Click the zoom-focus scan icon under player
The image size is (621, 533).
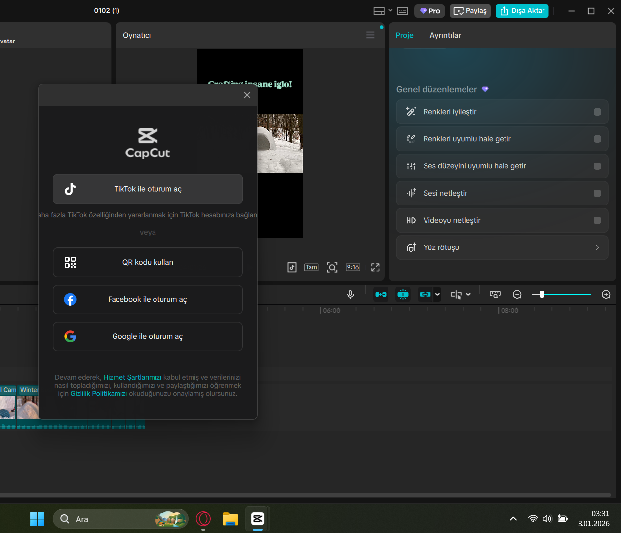click(x=332, y=267)
